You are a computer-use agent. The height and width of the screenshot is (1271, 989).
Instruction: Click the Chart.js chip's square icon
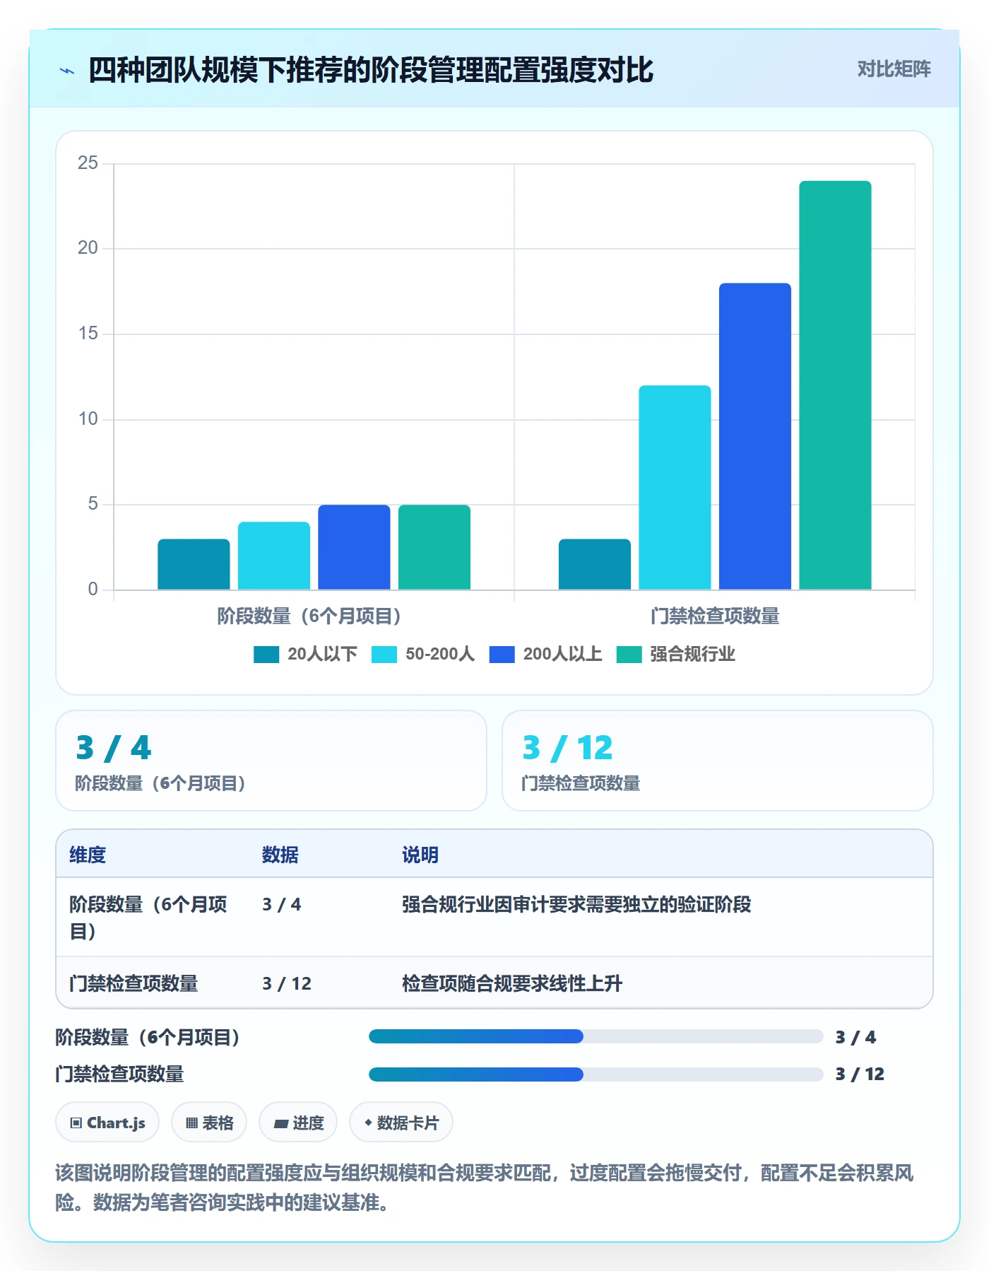[x=76, y=1123]
